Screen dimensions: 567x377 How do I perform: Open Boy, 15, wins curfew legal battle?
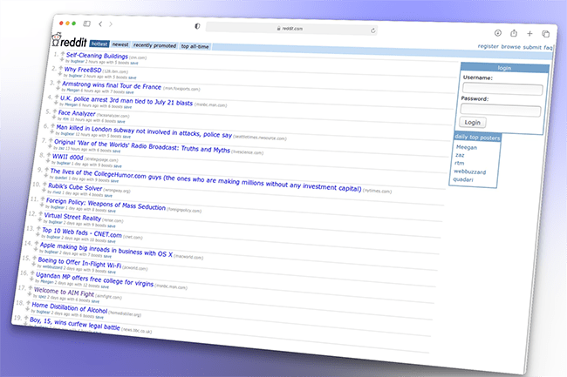coord(74,324)
